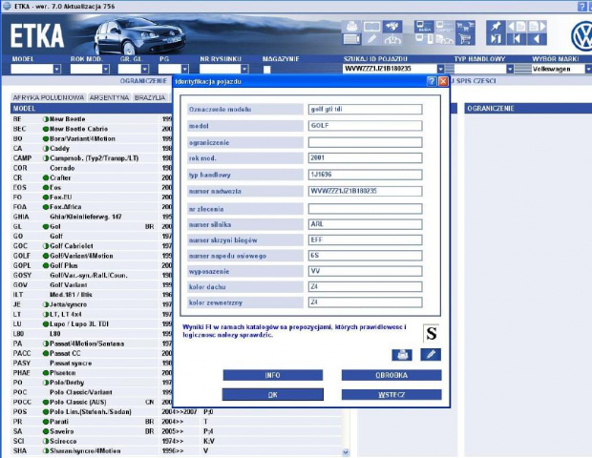Select the SPIS CZESCI header tab
The width and height of the screenshot is (592, 458).
point(476,81)
